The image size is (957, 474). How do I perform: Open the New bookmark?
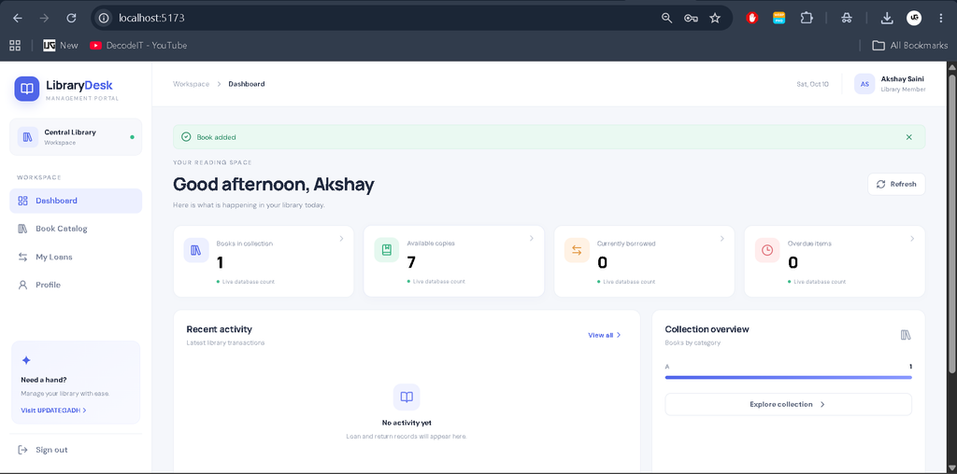tap(61, 45)
